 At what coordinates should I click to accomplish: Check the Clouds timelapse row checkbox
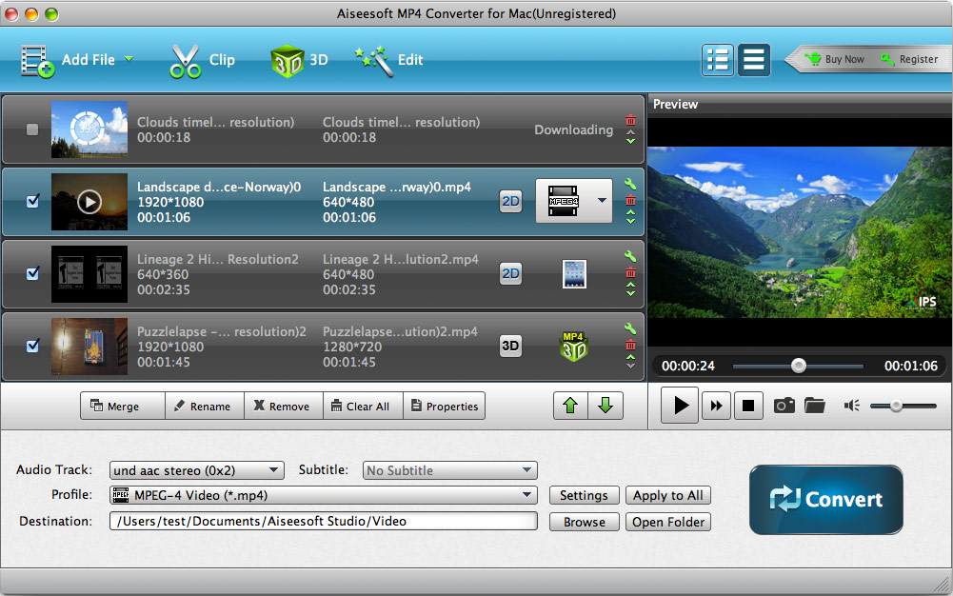[x=32, y=129]
